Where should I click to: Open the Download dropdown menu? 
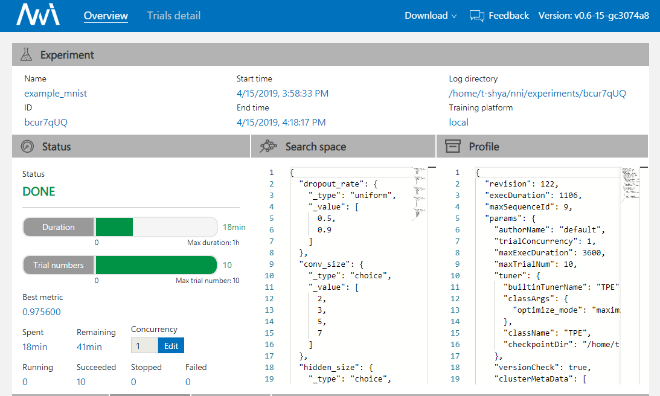pyautogui.click(x=431, y=16)
